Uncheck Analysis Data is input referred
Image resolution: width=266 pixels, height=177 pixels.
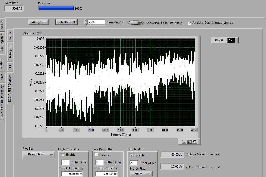pyautogui.click(x=190, y=23)
